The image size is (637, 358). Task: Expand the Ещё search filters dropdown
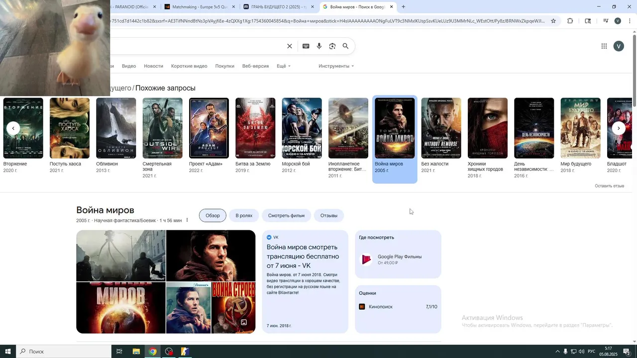pos(284,66)
